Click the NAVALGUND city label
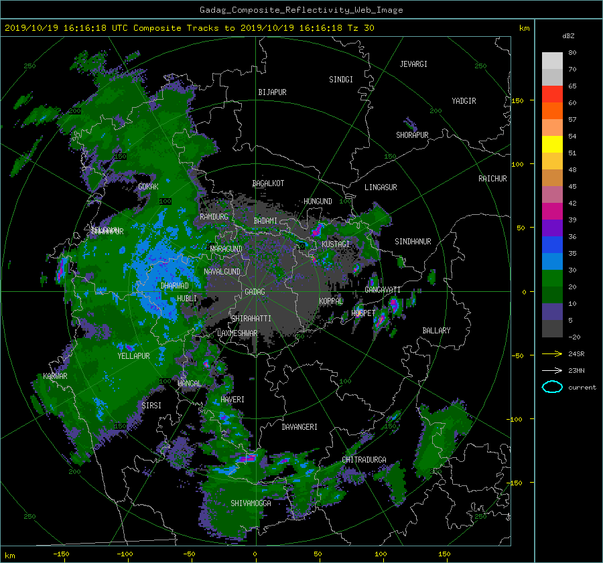Viewport: 603px width, 563px height. pyautogui.click(x=222, y=272)
